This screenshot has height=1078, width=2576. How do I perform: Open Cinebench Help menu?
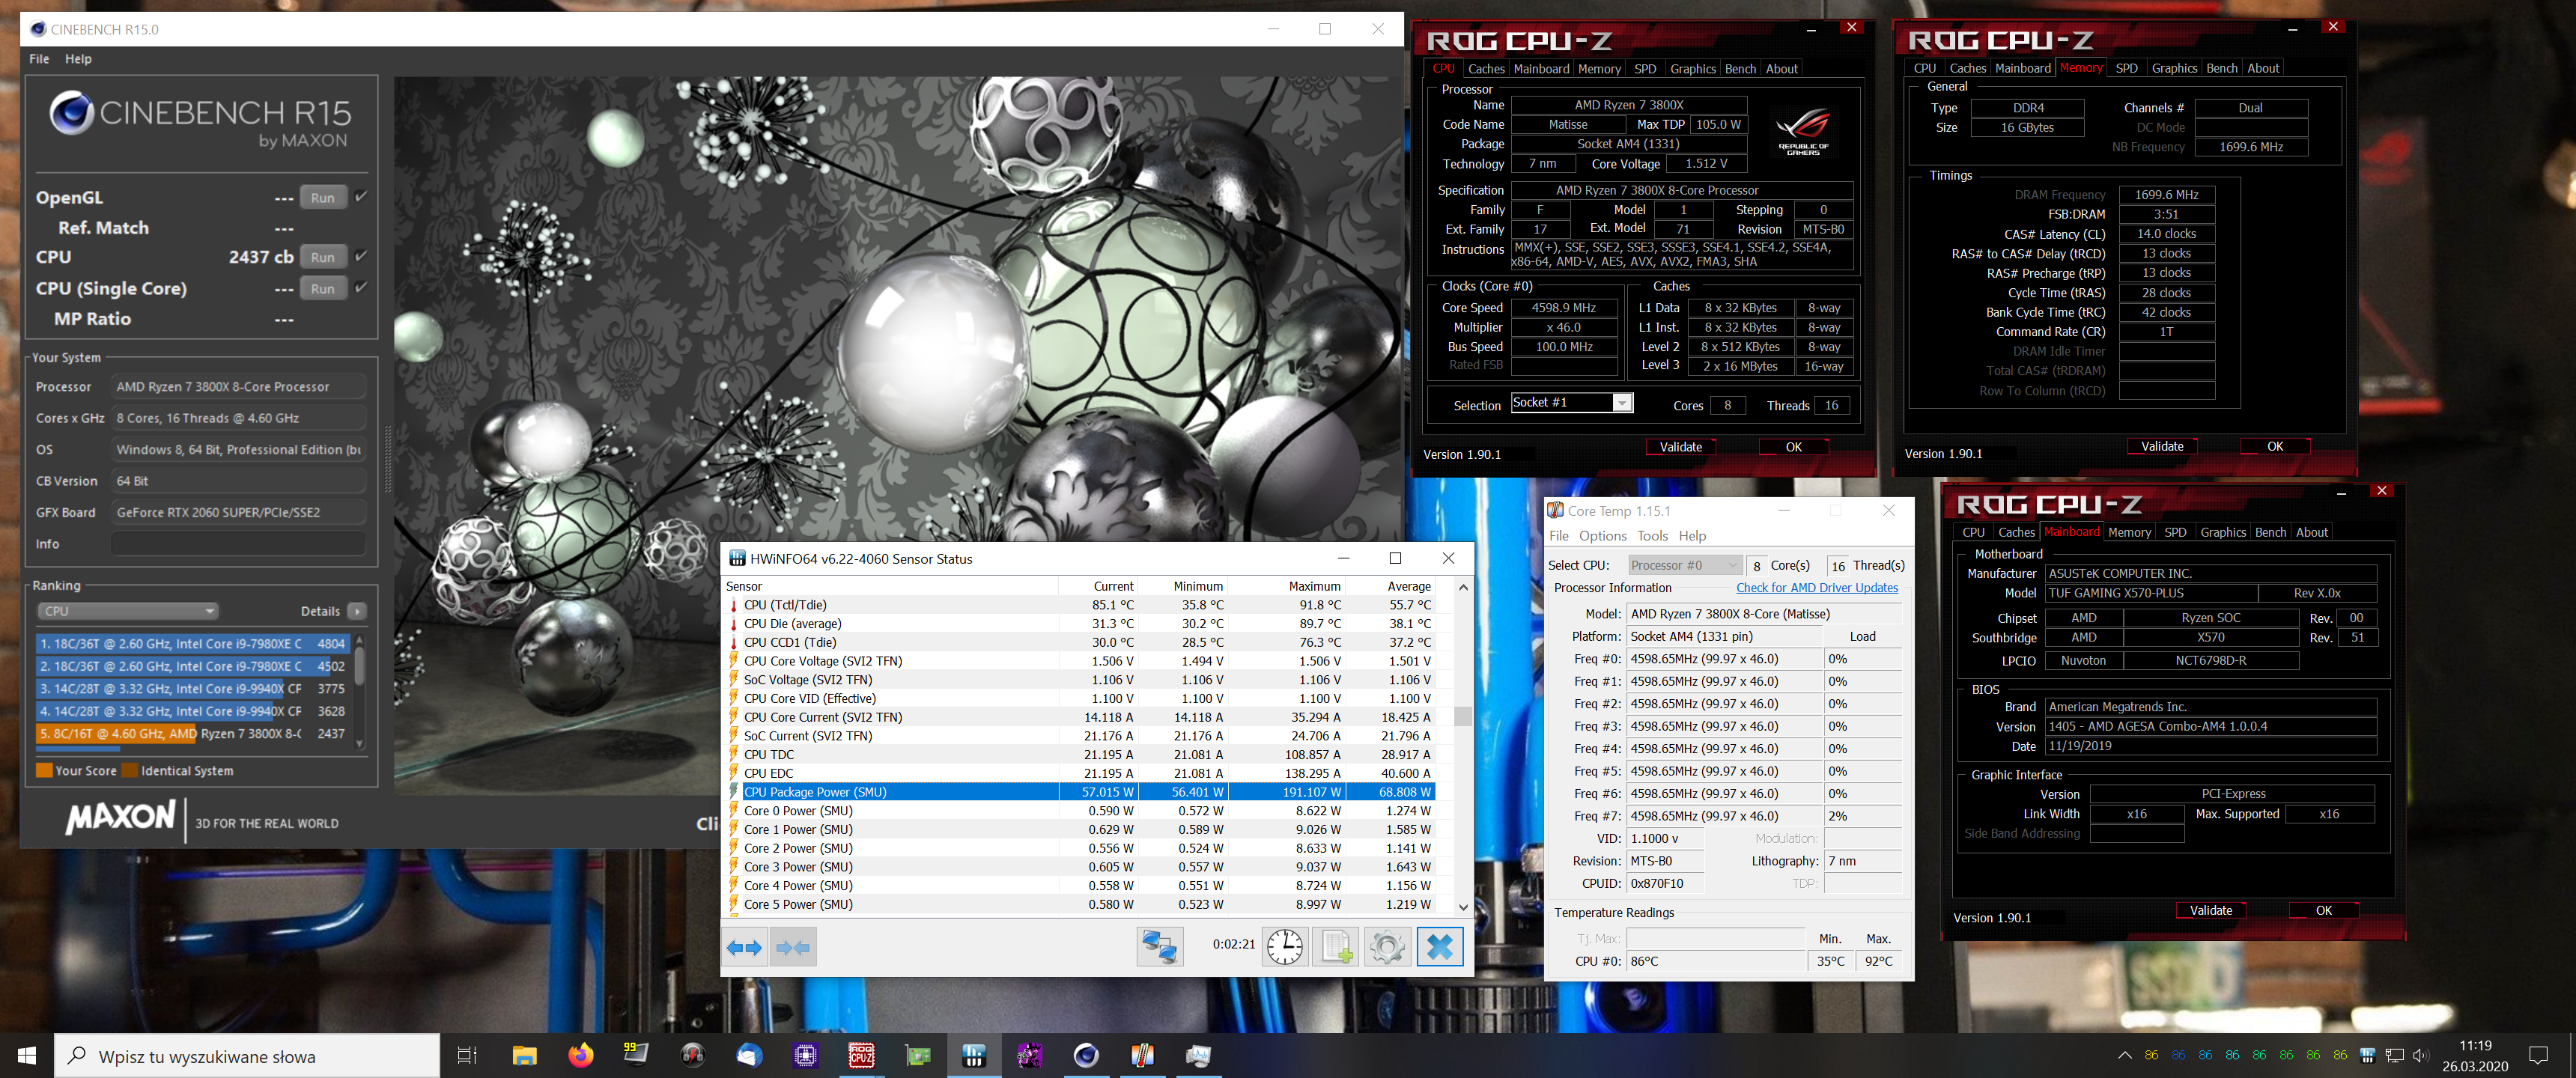coord(78,59)
